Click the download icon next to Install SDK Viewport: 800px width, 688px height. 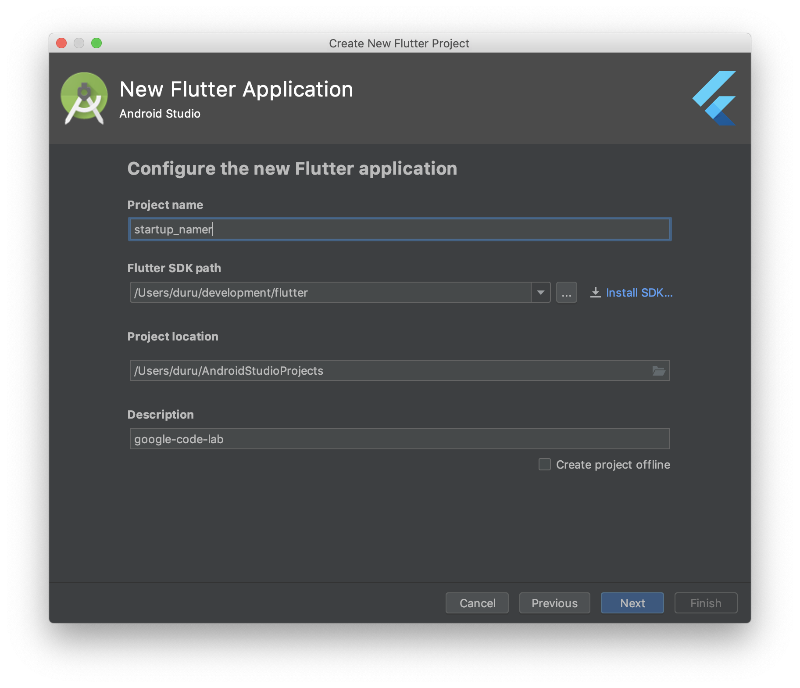(595, 292)
